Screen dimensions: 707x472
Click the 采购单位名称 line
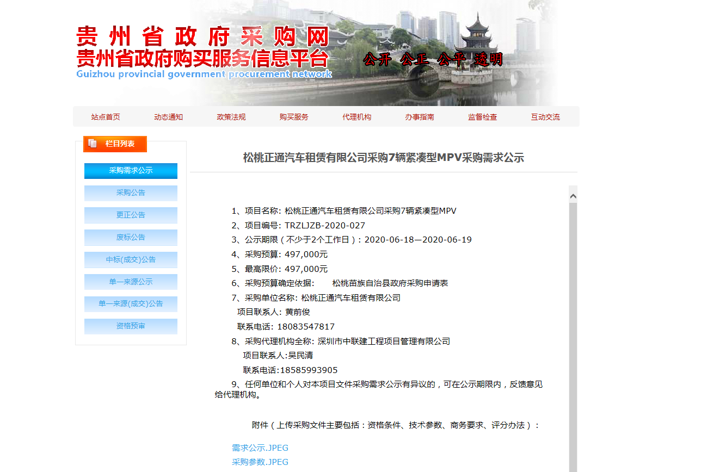point(316,298)
